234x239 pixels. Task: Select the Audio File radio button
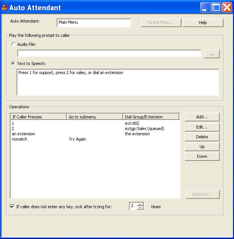(14, 44)
